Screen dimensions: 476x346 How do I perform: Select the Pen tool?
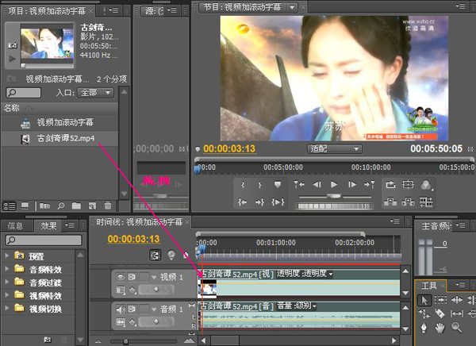(424, 328)
